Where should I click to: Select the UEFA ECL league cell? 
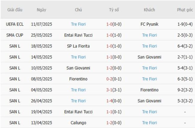click(x=14, y=24)
